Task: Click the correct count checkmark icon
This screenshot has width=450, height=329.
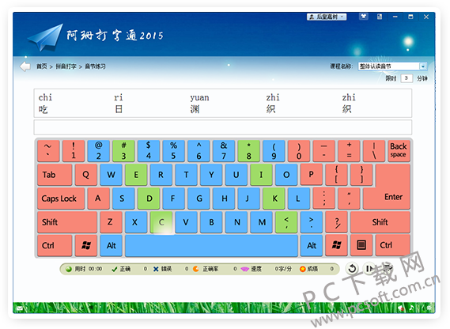Action: pyautogui.click(x=114, y=269)
